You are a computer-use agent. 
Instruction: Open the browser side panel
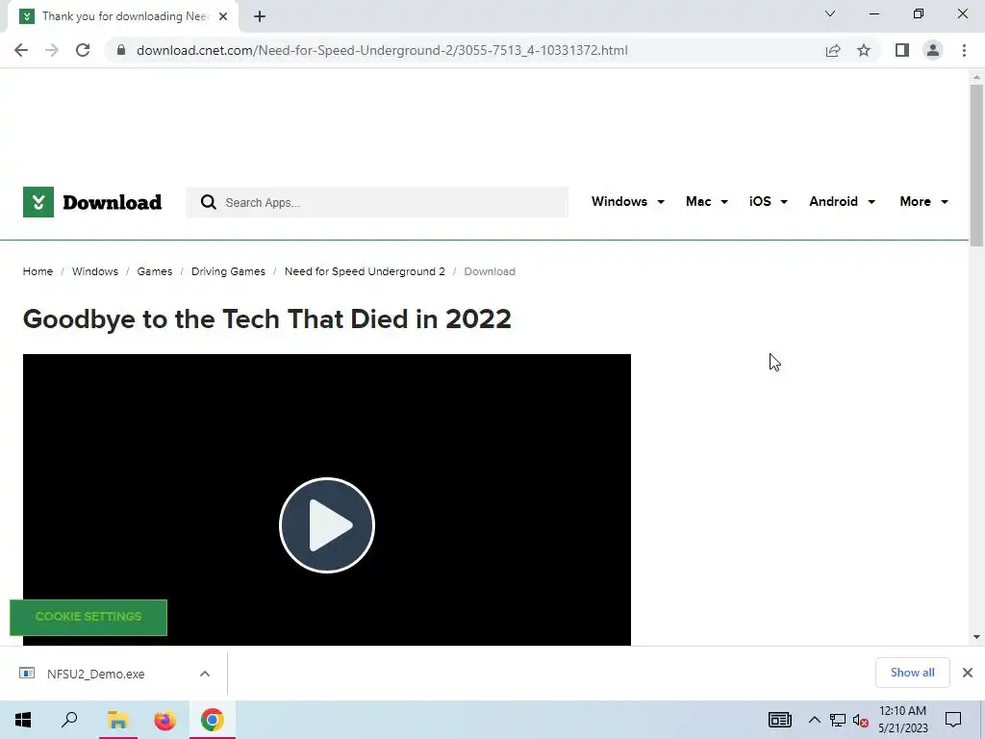[902, 50]
